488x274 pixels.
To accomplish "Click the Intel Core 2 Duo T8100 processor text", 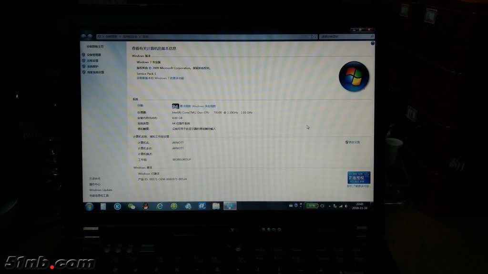I will 212,112.
